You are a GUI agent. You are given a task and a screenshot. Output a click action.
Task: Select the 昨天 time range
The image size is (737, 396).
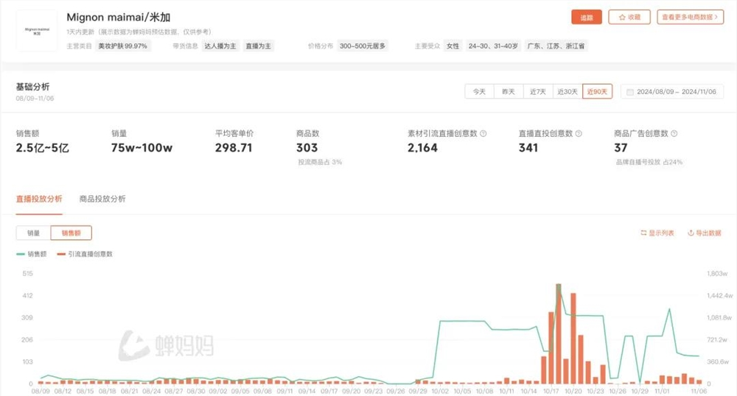508,91
